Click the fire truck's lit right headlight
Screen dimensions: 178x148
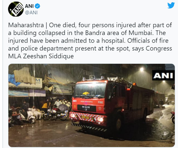(100, 119)
